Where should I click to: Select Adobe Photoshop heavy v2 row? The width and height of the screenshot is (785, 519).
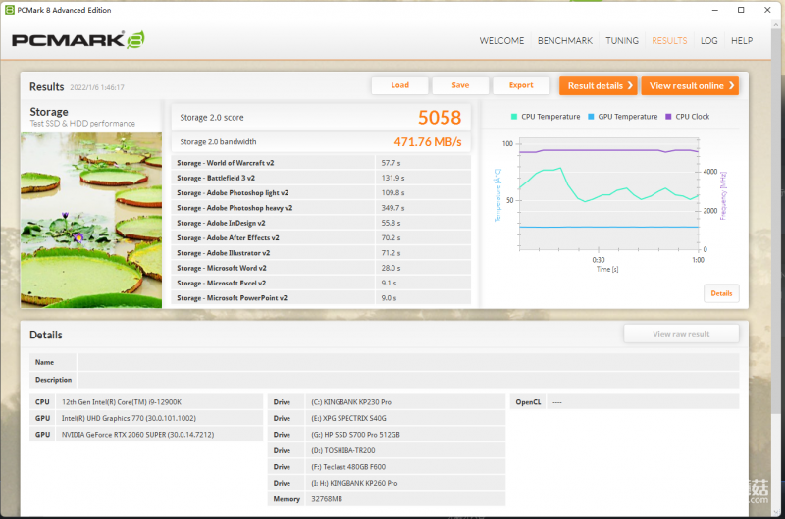[321, 208]
